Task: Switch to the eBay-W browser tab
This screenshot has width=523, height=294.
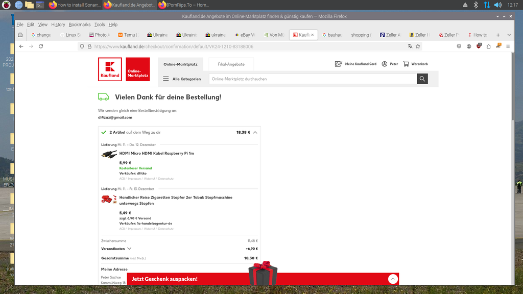Action: 245,35
